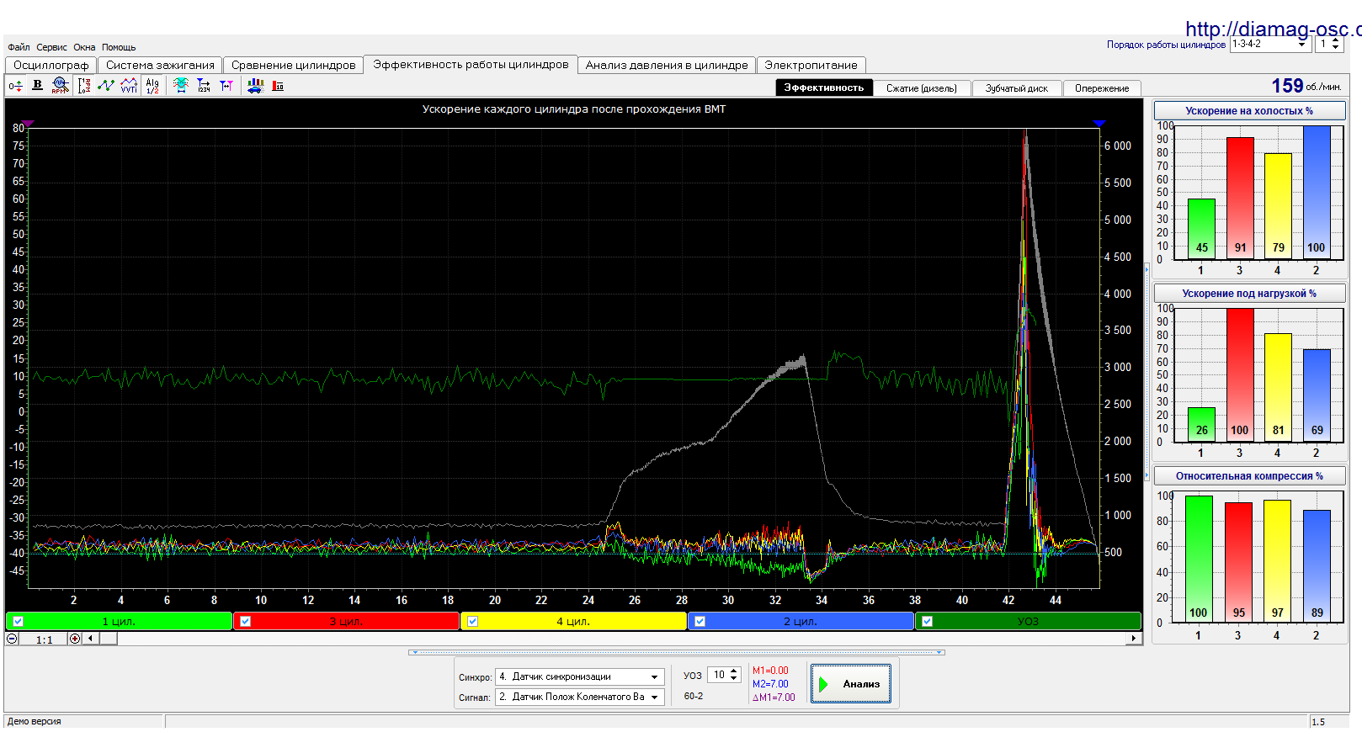Select the Эффективность работы цилиндров tab
The width and height of the screenshot is (1362, 732).
(471, 64)
